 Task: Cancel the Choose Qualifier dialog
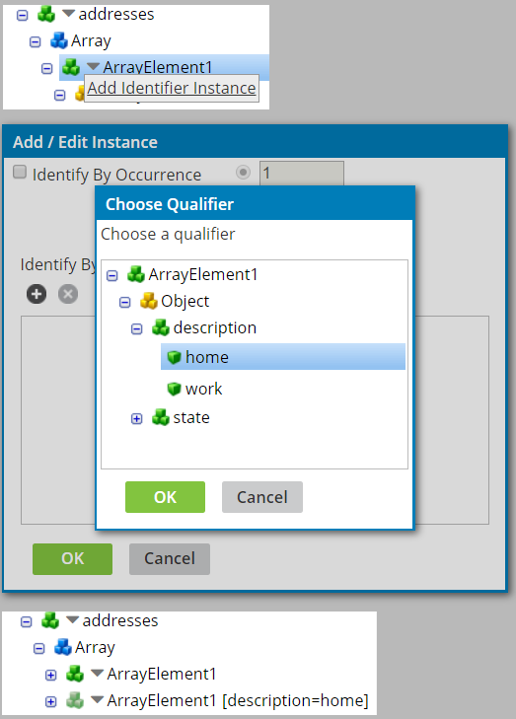point(262,497)
